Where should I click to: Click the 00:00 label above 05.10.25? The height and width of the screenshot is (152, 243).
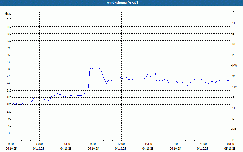[x=231, y=144]
